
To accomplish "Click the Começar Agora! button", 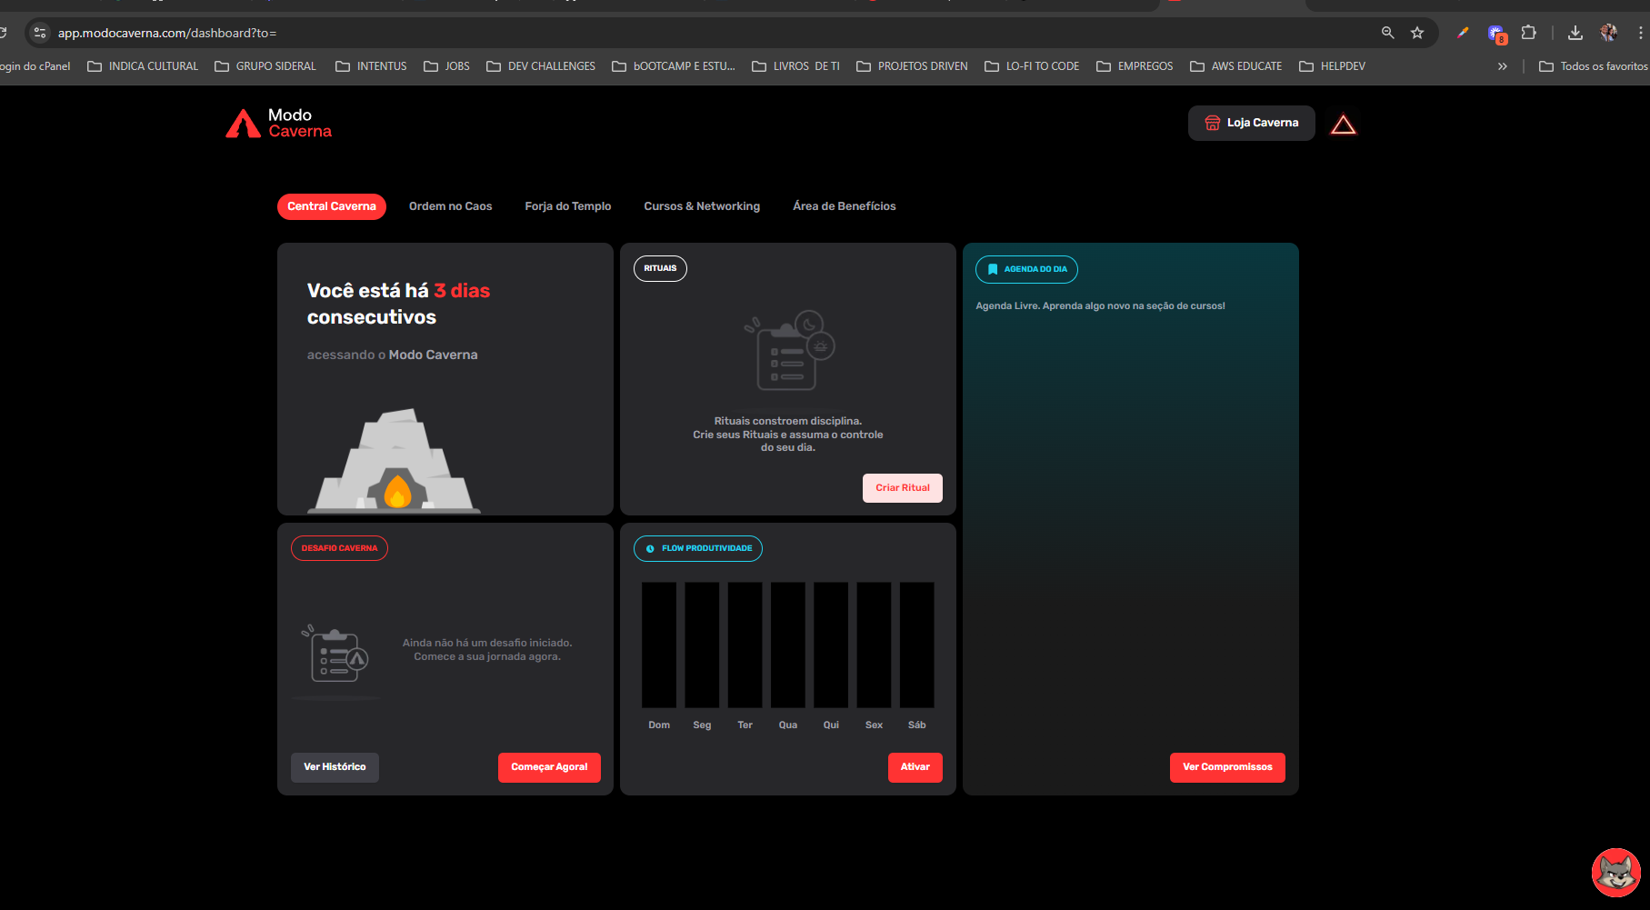I will 549,767.
